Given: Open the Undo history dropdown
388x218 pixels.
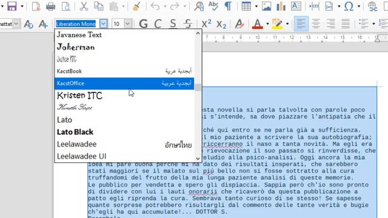Looking at the screenshot, I should (x=164, y=6).
